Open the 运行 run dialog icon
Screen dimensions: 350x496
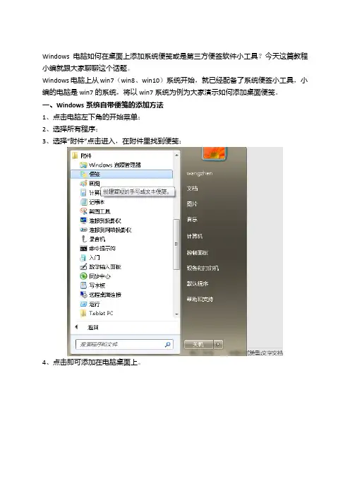point(83,304)
